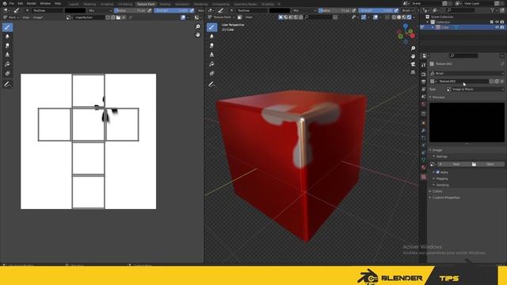Select the Soften tool in image editor

click(7, 36)
